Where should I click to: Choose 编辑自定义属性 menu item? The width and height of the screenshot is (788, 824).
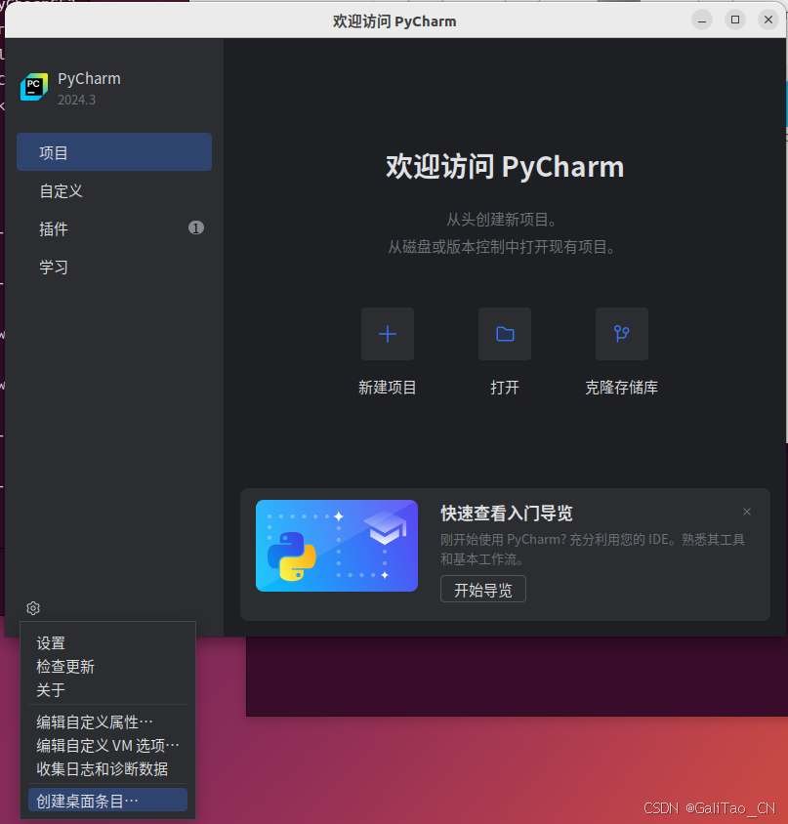(x=107, y=722)
